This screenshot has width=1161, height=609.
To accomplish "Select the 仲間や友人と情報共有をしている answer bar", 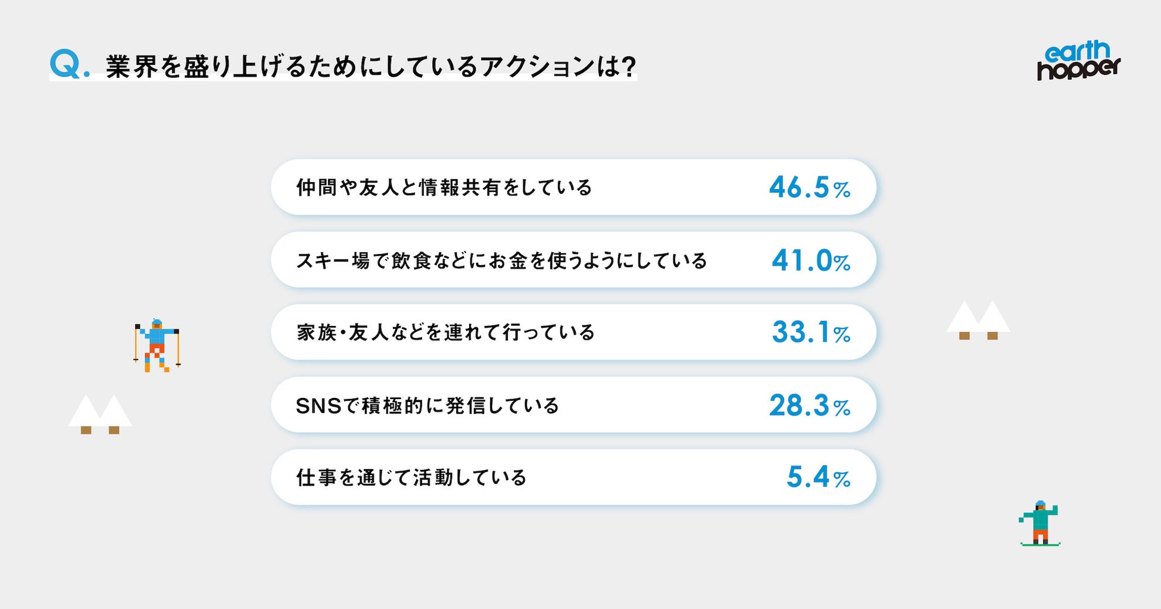I will coord(573,187).
